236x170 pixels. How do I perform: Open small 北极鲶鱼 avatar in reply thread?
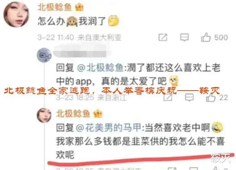[x=44, y=115]
